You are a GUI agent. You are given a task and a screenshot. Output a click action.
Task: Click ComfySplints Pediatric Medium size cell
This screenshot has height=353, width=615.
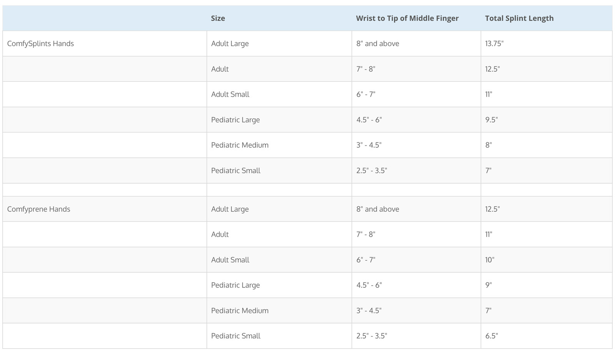tap(279, 145)
